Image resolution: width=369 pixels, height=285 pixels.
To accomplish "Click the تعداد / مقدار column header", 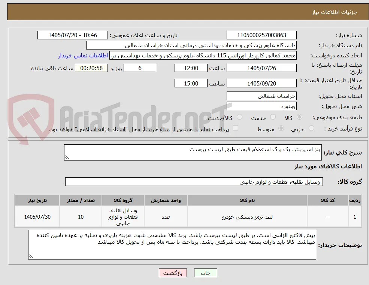I will pos(81,201).
